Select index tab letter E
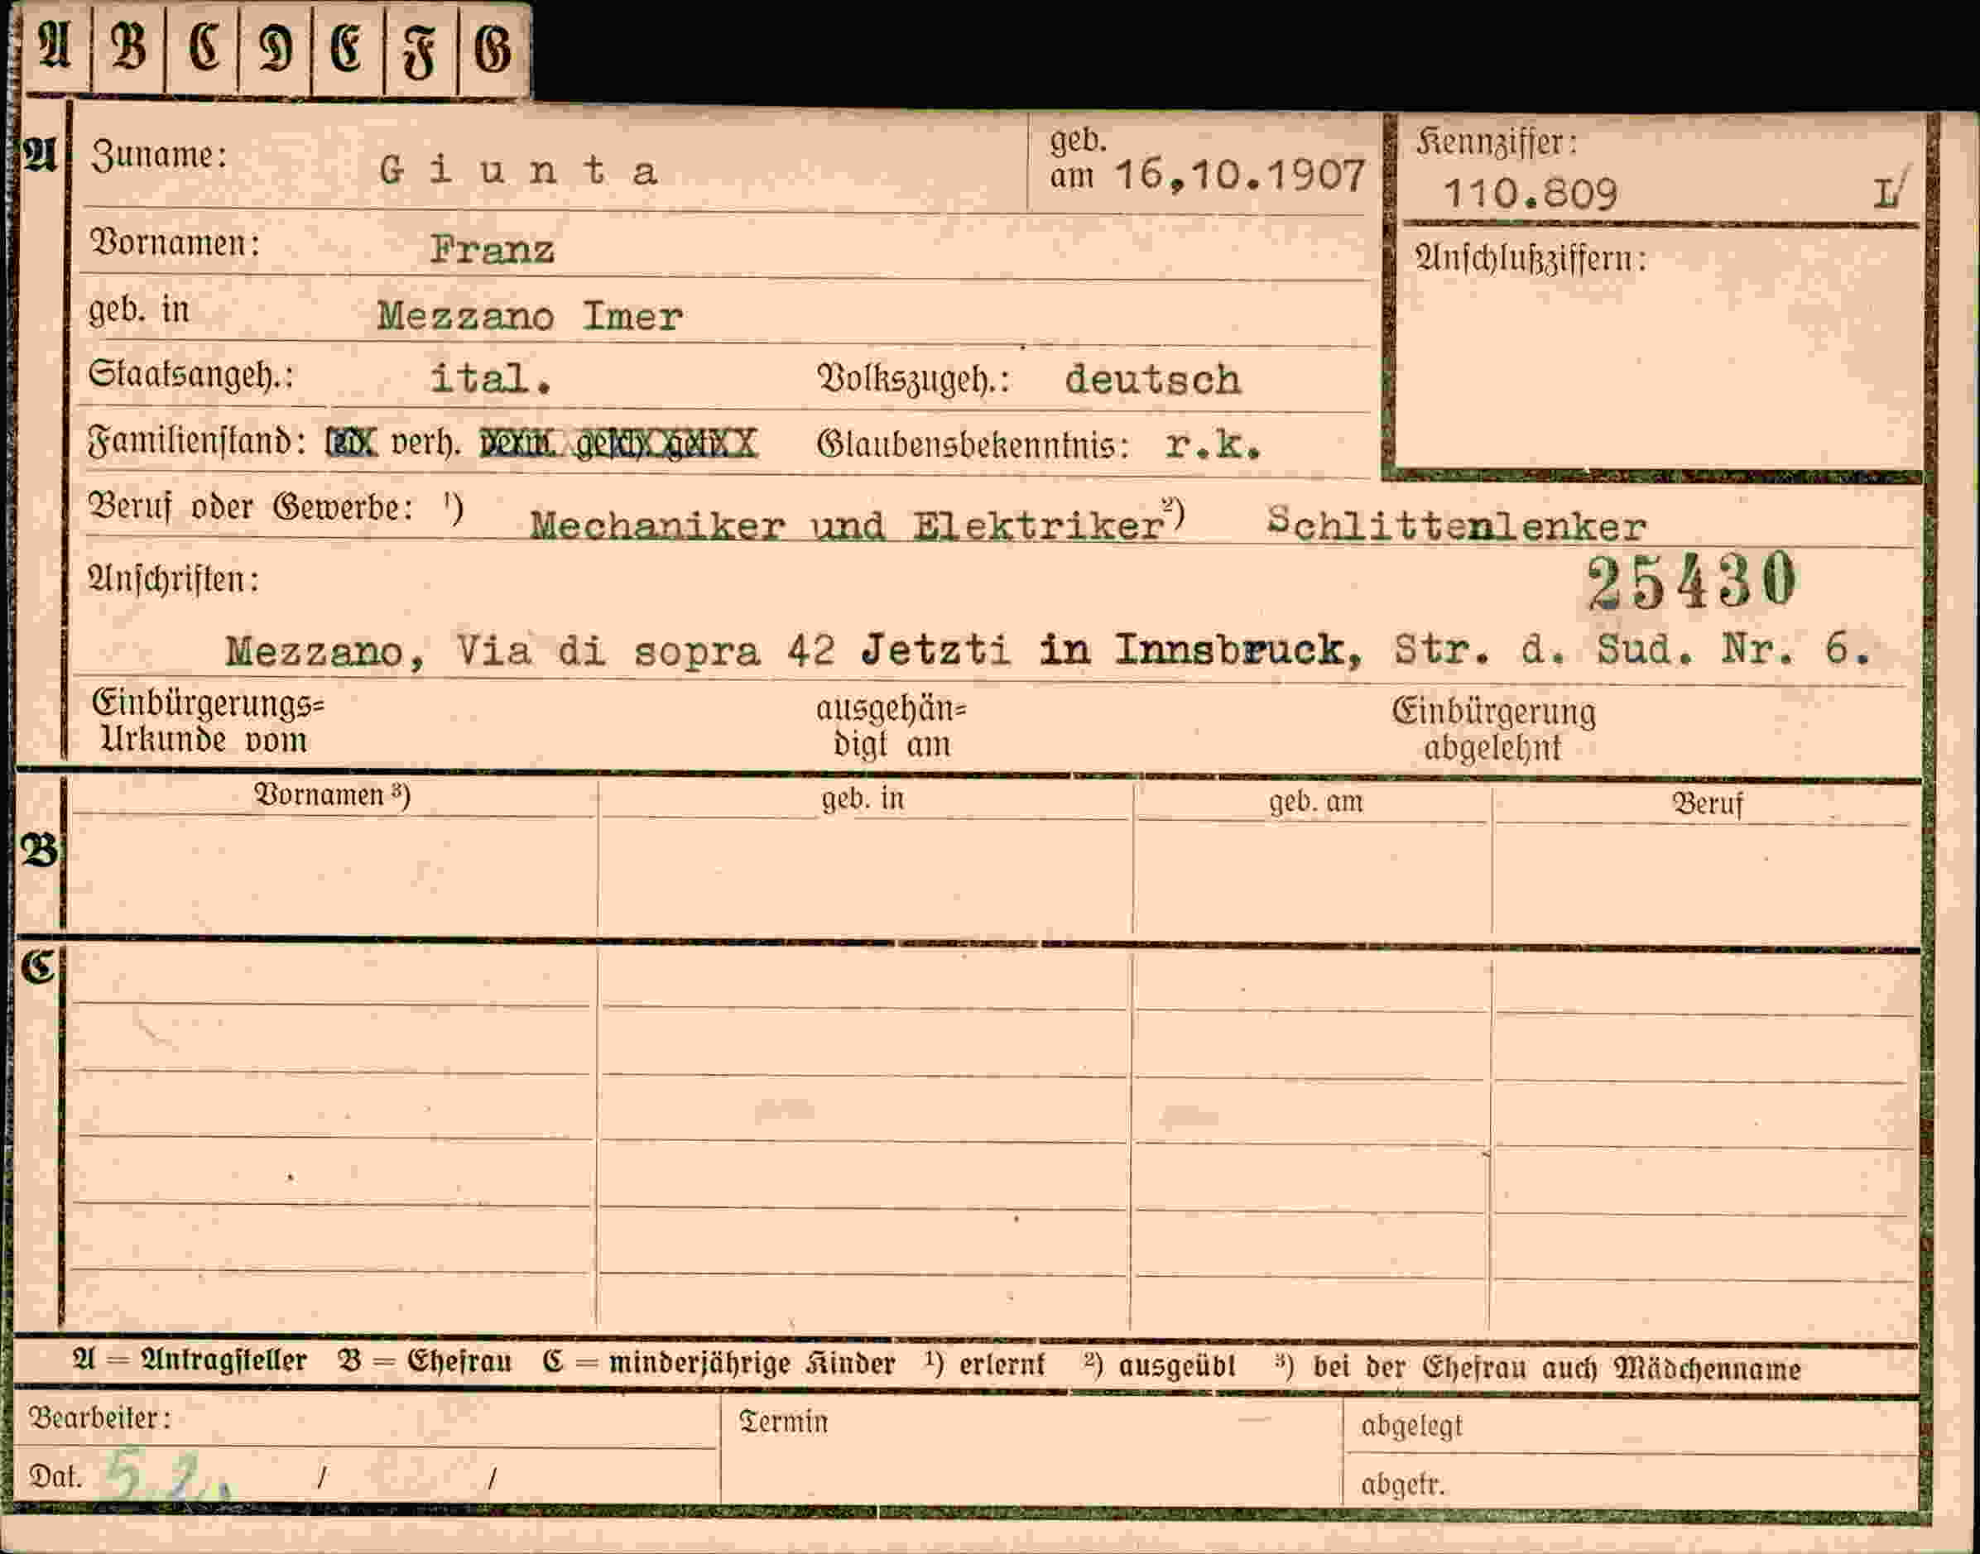Screen dimensions: 1980x1554 tap(348, 46)
